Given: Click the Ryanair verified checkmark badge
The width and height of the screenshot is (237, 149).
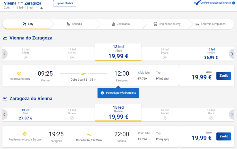Looking at the screenshot, I should (197, 3).
